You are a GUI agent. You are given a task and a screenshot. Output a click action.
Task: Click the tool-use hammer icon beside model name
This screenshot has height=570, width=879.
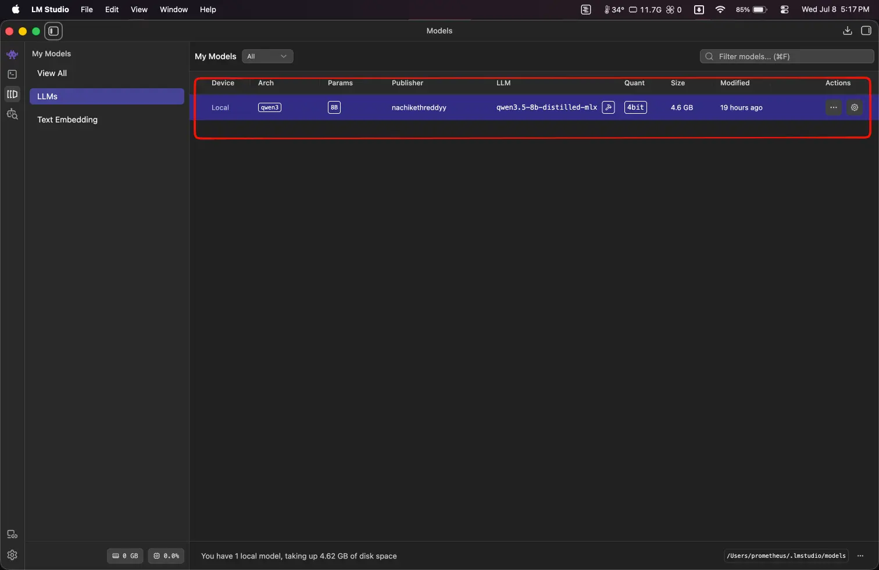[608, 107]
